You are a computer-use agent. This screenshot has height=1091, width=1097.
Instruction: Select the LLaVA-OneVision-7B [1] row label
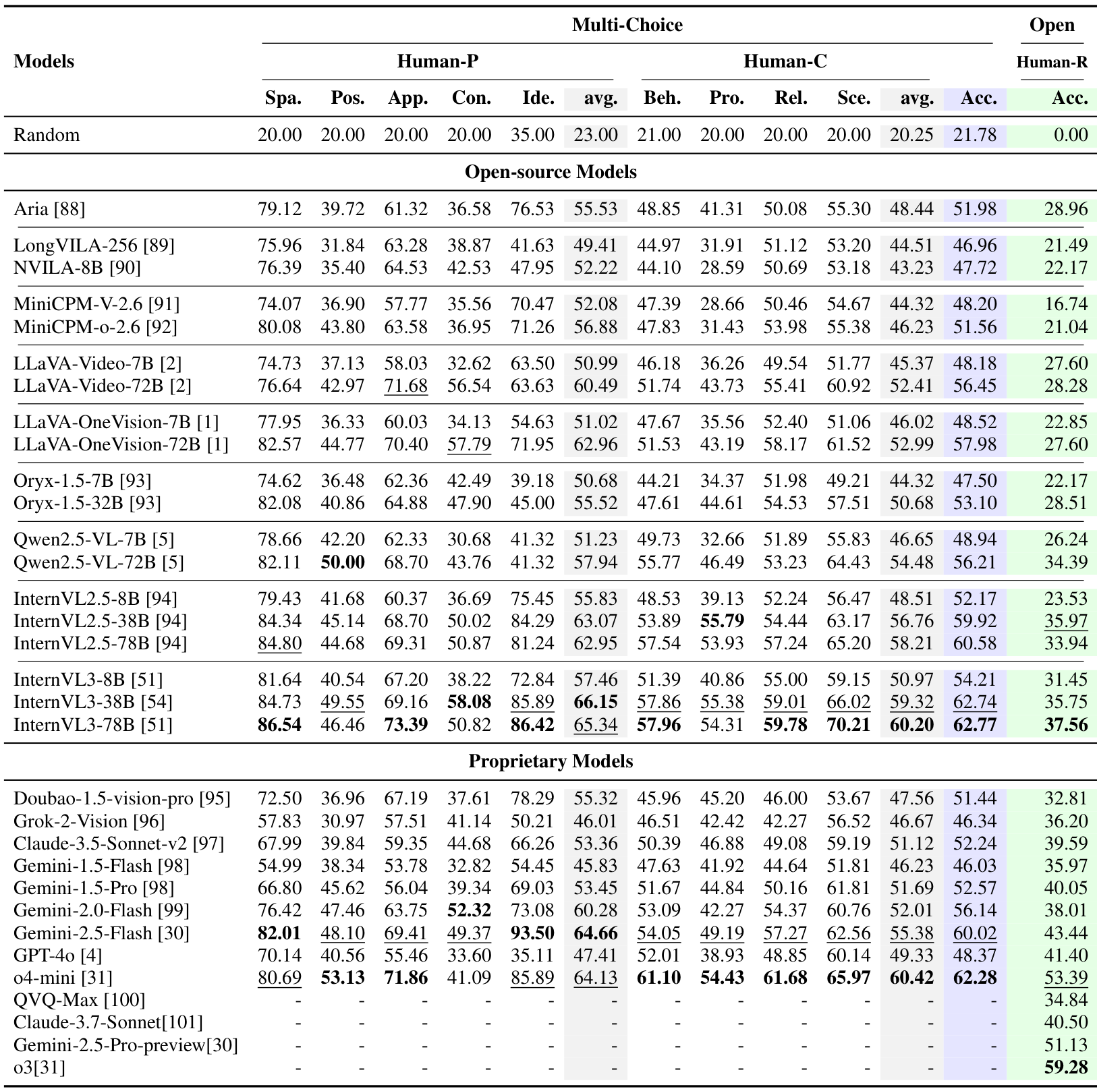(x=116, y=422)
